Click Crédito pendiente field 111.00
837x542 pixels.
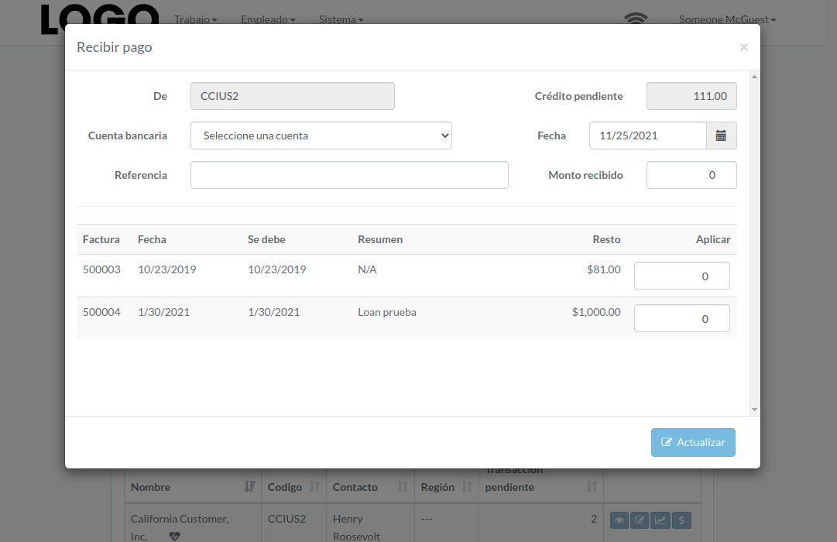click(691, 96)
